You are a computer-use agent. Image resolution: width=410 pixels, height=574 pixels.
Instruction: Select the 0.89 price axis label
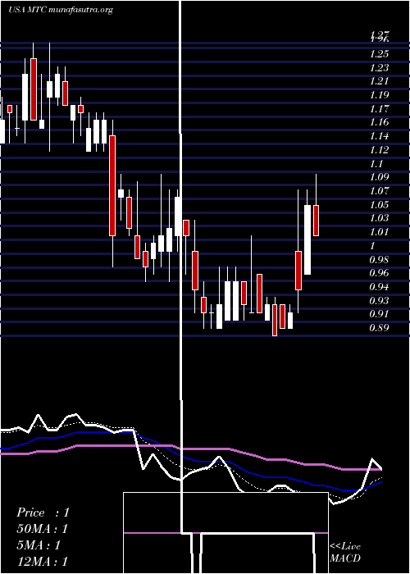pos(379,328)
